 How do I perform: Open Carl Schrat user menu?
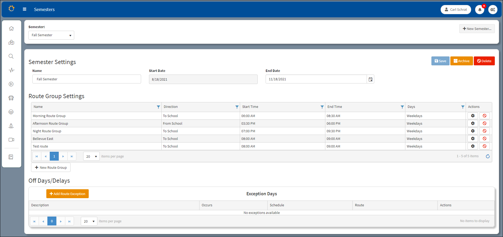click(x=456, y=10)
